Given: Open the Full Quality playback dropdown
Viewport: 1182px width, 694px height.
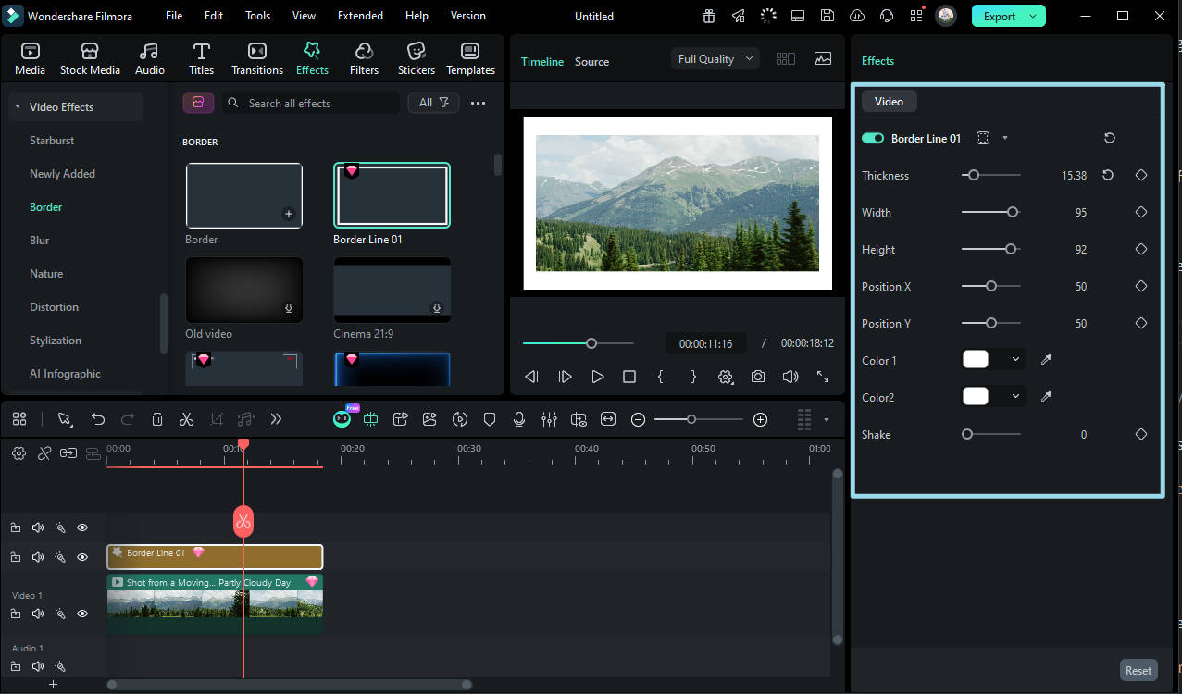Looking at the screenshot, I should point(714,58).
